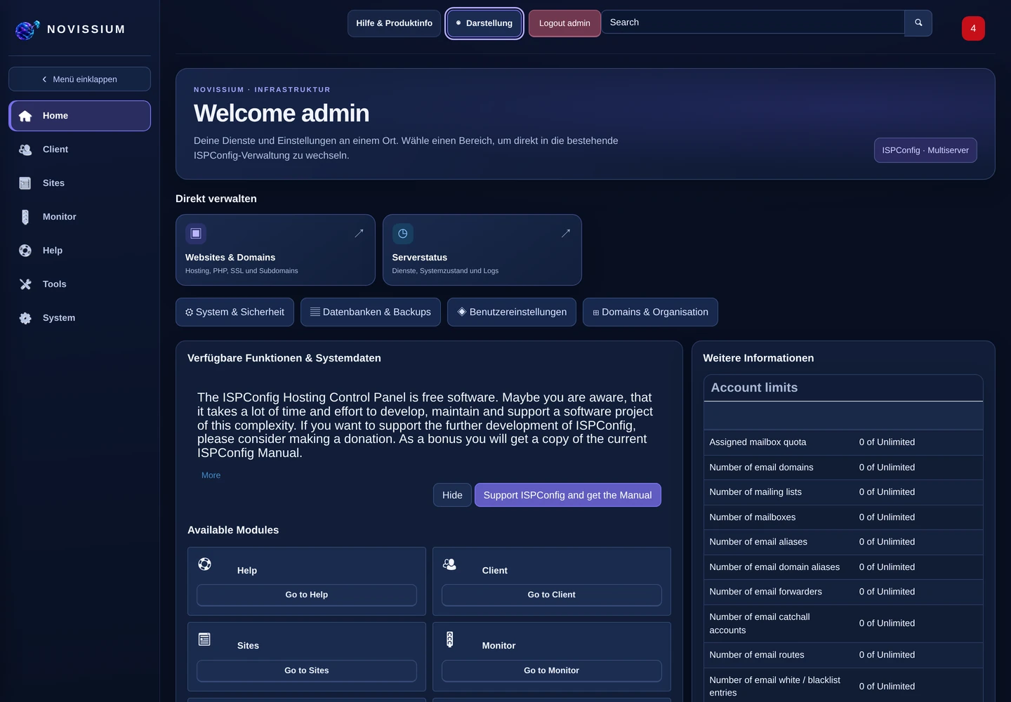Image resolution: width=1011 pixels, height=702 pixels.
Task: Click the Help lifebuoy icon in sidebar
Action: click(x=25, y=251)
